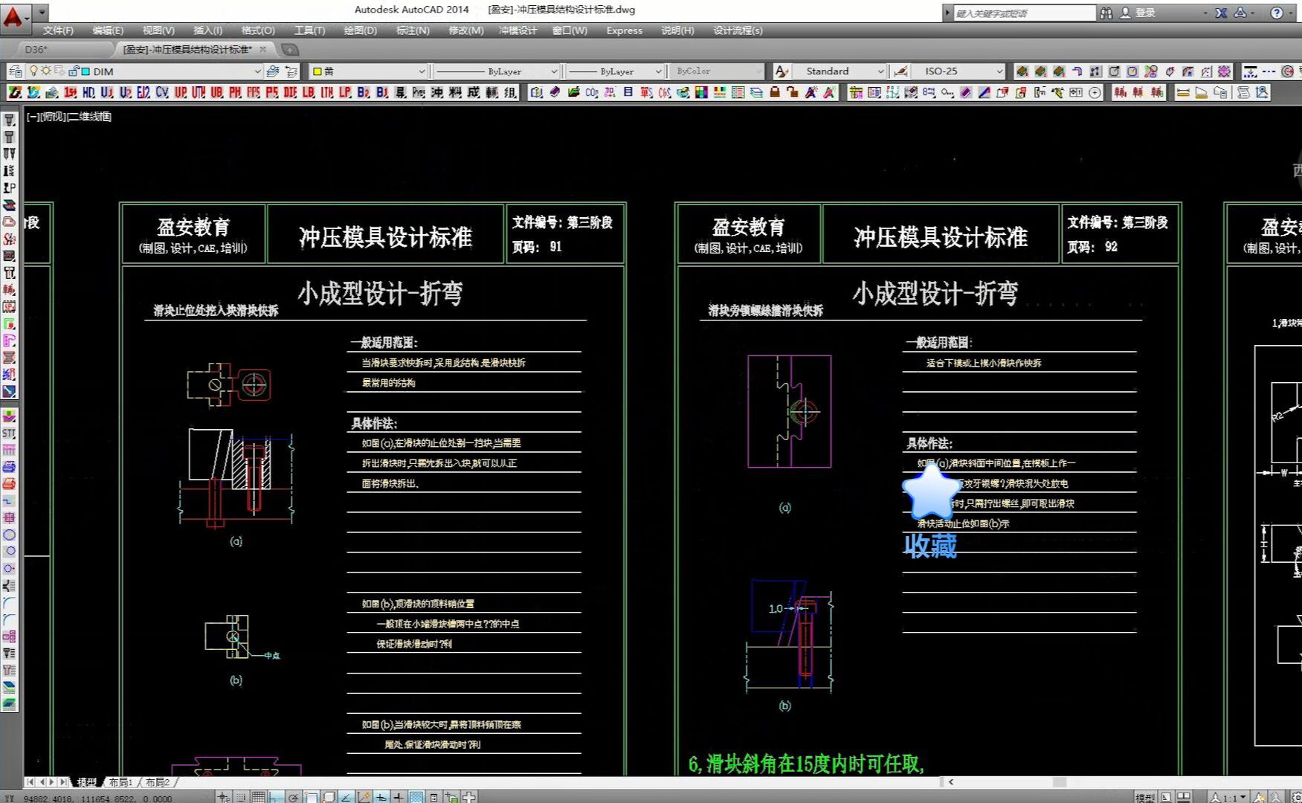
Task: Click the CO toolbar icon
Action: 592,92
